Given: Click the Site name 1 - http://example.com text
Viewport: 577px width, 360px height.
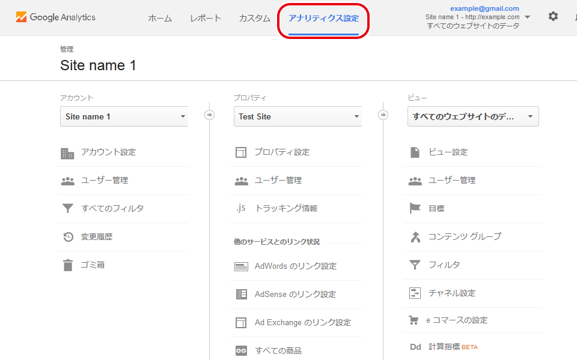Looking at the screenshot, I should tap(472, 17).
